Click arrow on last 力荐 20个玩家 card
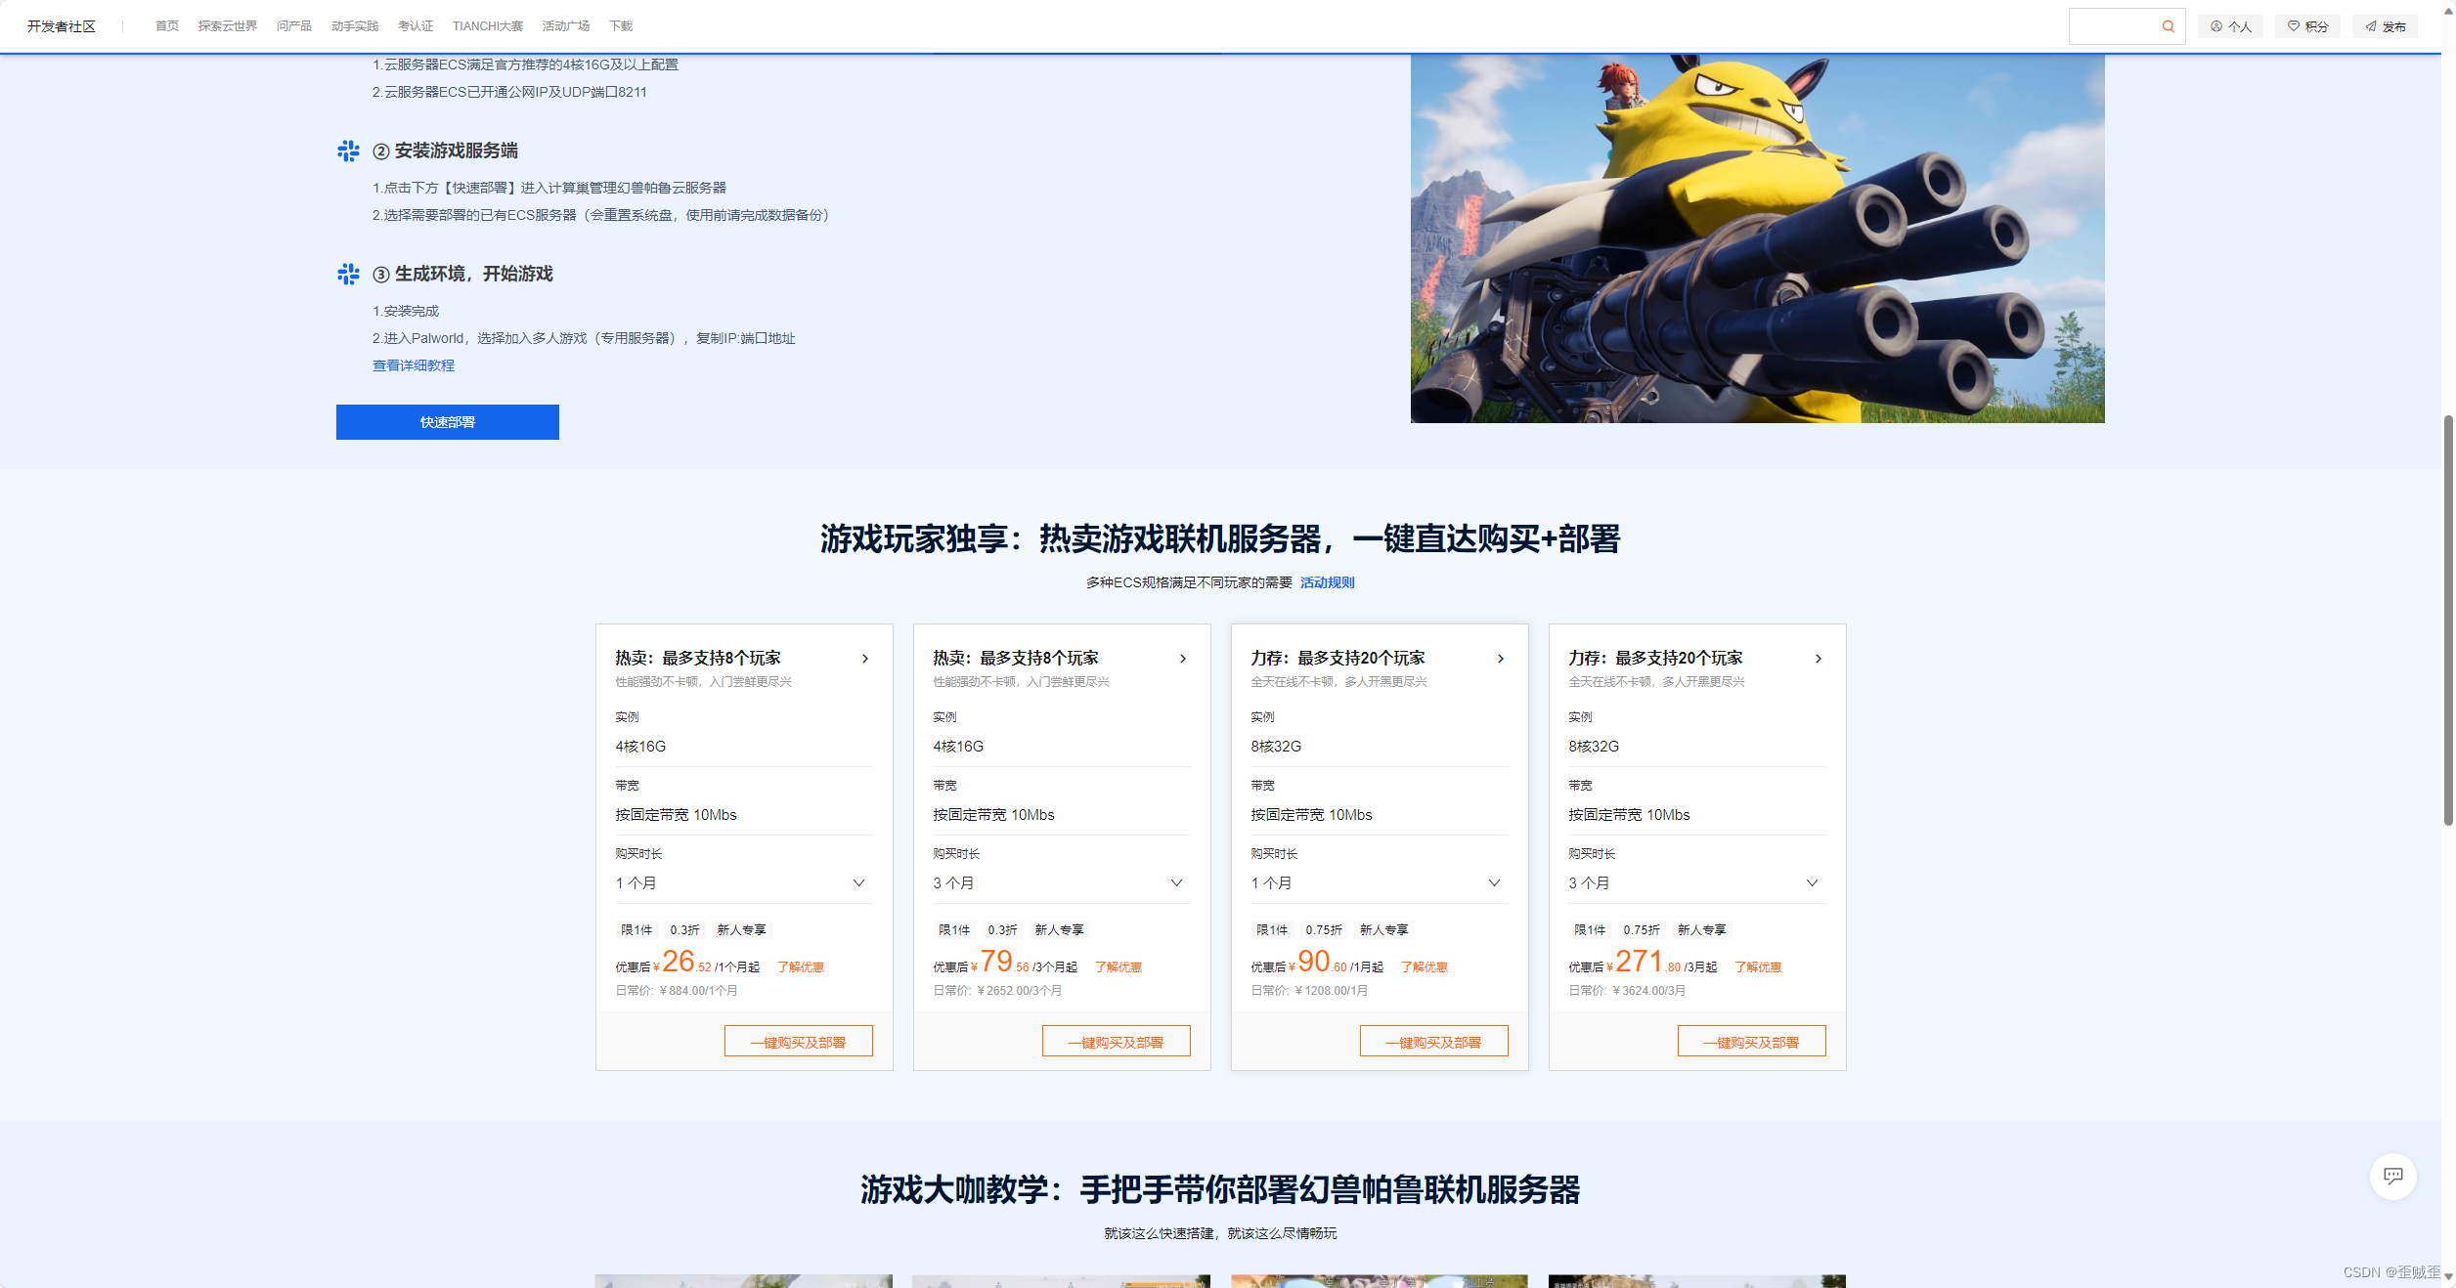Image resolution: width=2456 pixels, height=1288 pixels. (x=1819, y=659)
